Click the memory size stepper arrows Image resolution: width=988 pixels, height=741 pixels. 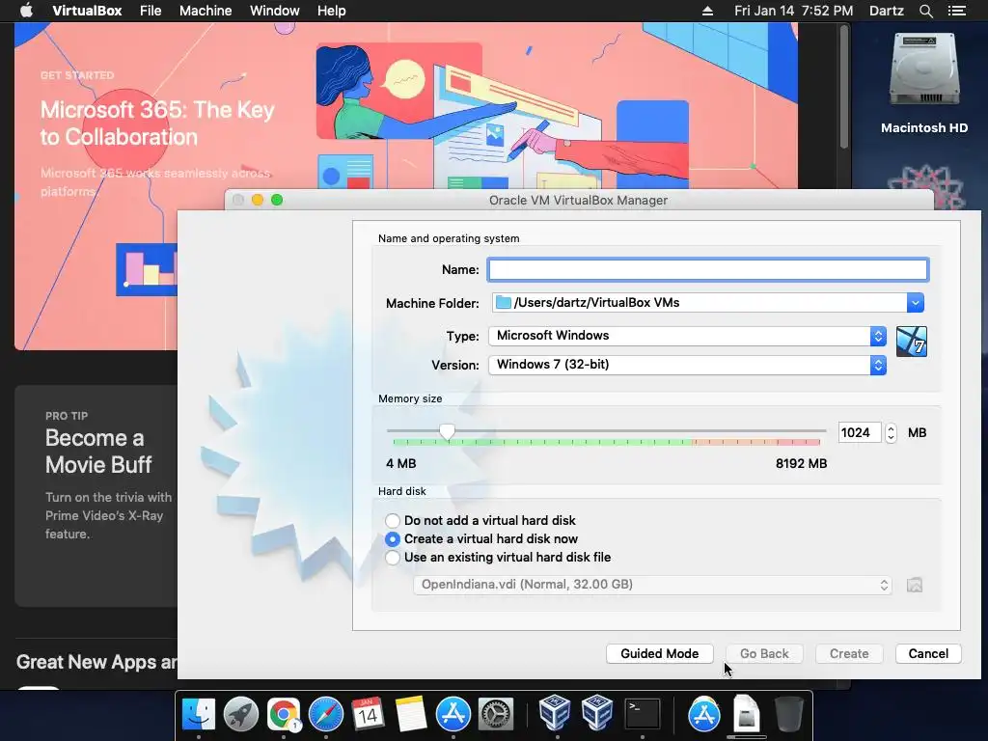(x=891, y=433)
